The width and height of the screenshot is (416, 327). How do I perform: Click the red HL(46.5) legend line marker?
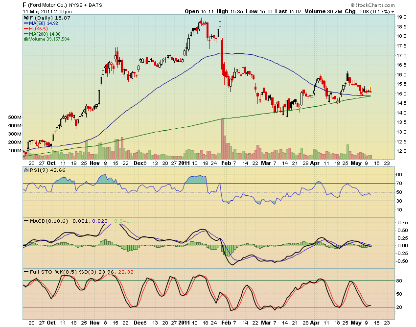click(26, 29)
